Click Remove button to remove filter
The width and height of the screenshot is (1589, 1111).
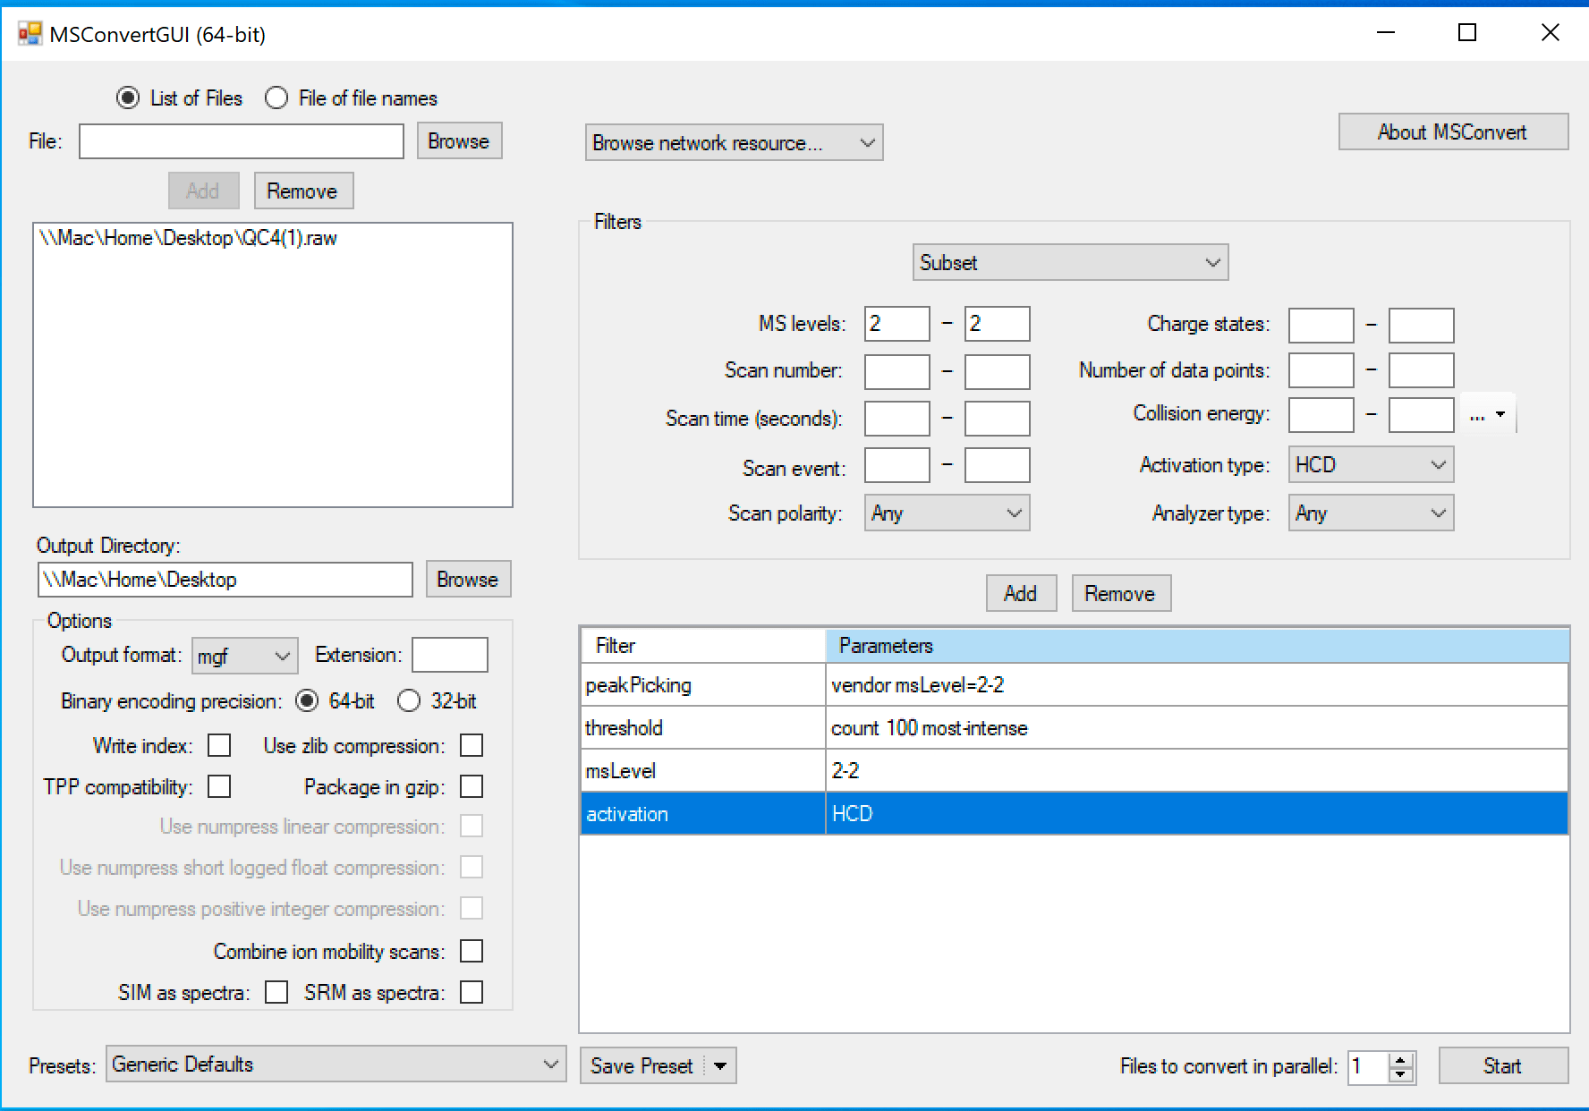pos(1121,594)
